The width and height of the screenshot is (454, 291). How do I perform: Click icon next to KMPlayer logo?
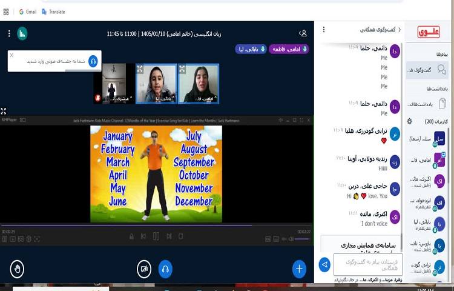(x=23, y=119)
